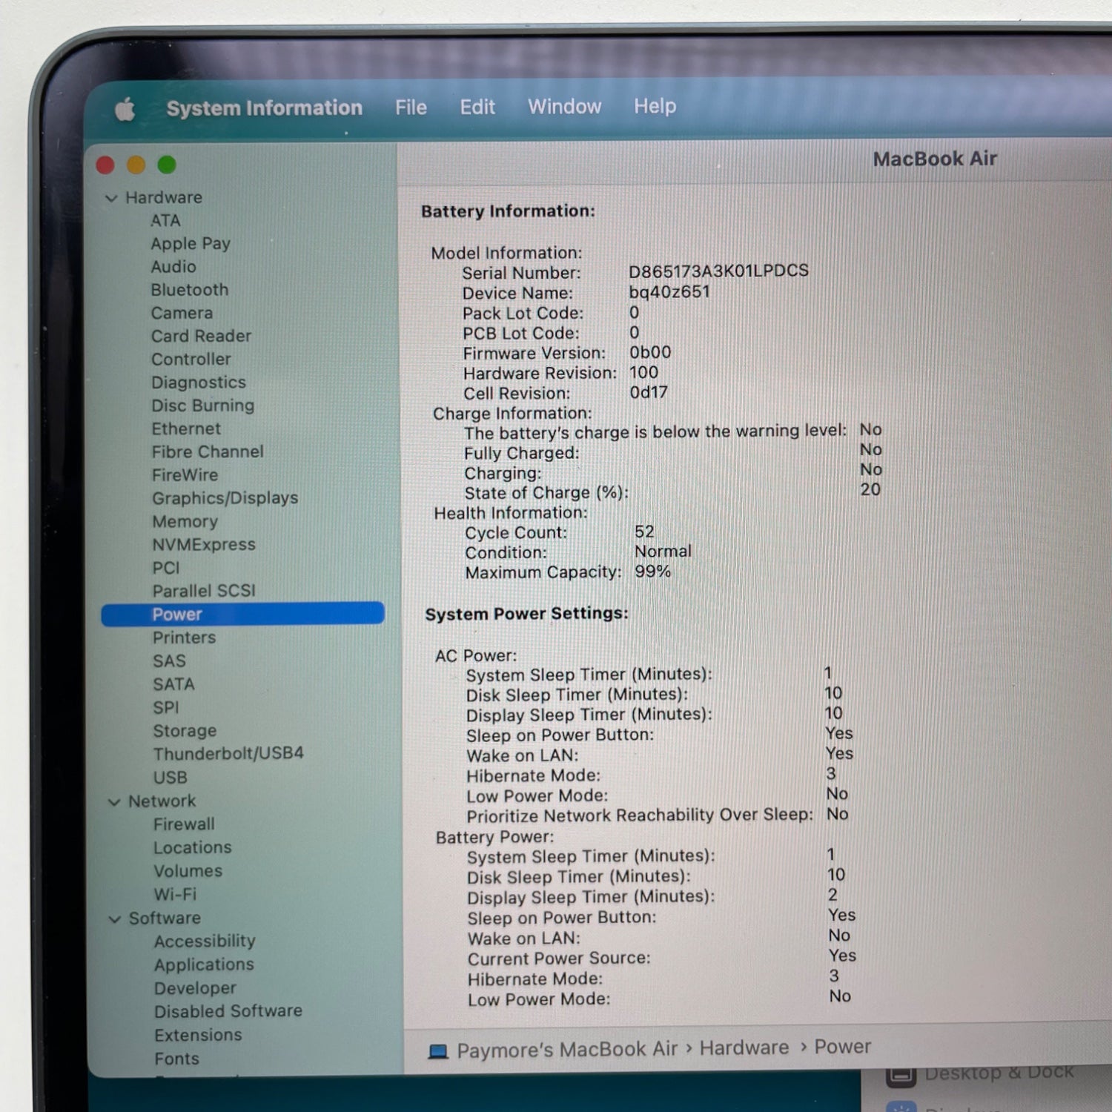Select Locations under Network
The image size is (1112, 1112).
[193, 847]
